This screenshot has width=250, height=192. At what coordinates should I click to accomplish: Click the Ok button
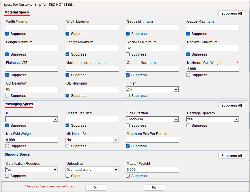tap(96, 187)
